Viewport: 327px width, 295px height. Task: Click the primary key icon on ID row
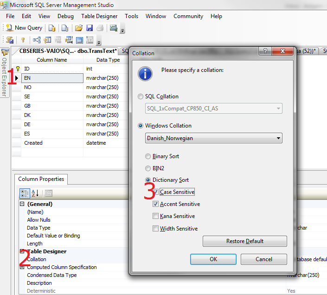tap(18, 69)
